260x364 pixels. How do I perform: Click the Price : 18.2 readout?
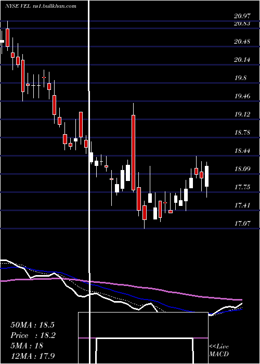pos(33,335)
